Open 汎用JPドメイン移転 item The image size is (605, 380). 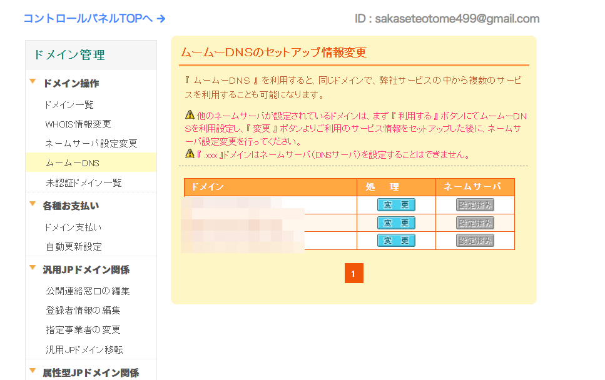[84, 349]
